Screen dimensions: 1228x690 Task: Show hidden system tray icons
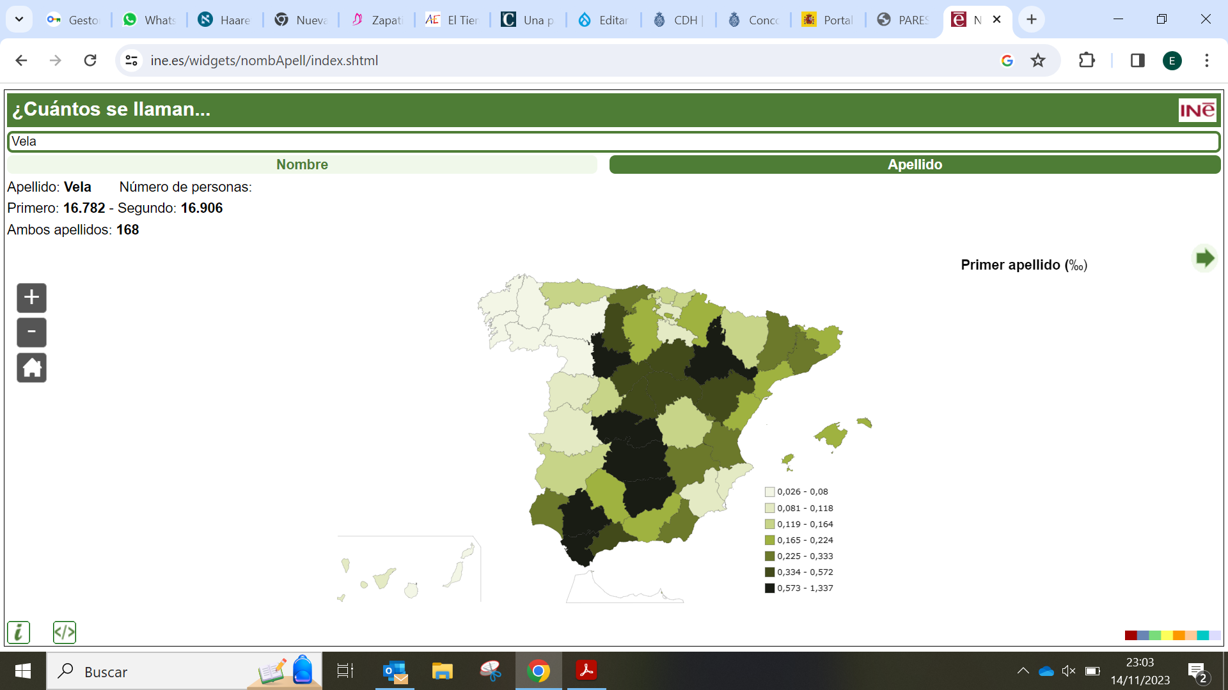1023,671
